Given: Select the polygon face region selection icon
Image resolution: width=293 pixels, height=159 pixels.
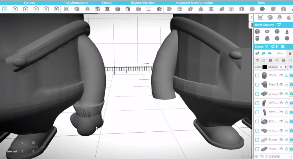Looking at the screenshot, I should click(128, 9).
